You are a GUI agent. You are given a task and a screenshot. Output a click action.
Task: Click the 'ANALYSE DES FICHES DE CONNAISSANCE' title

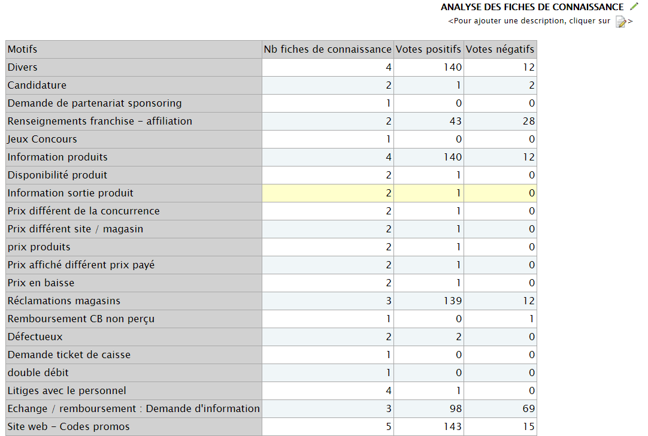(532, 7)
